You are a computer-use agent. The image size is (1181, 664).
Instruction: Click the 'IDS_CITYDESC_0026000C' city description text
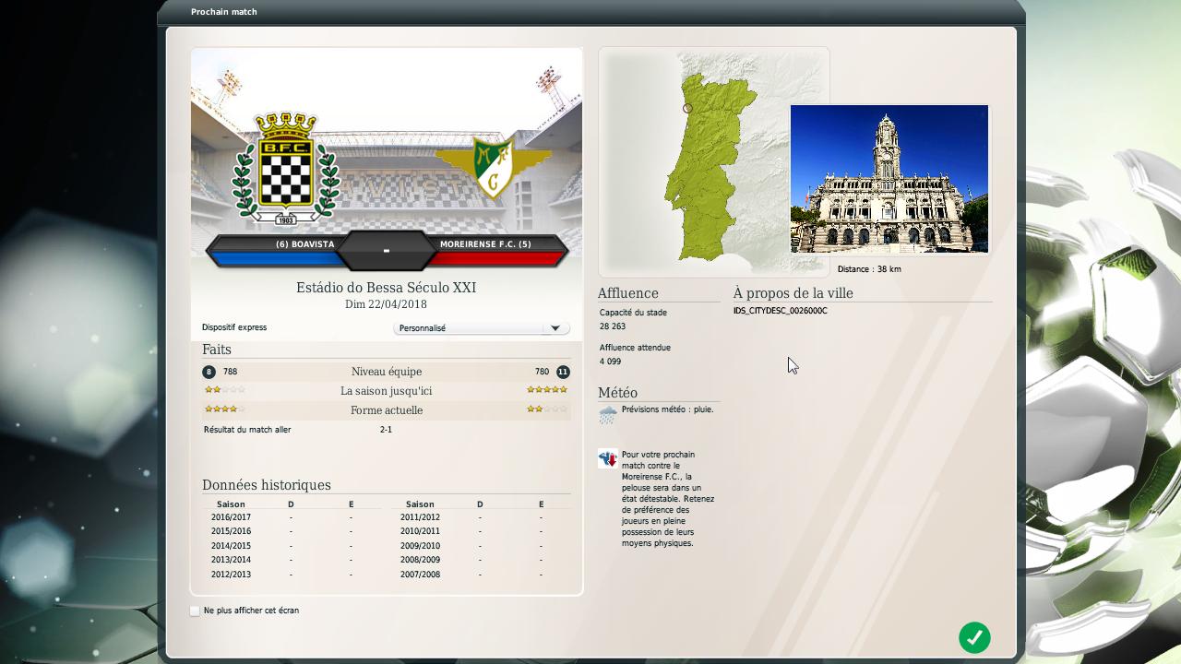point(781,311)
